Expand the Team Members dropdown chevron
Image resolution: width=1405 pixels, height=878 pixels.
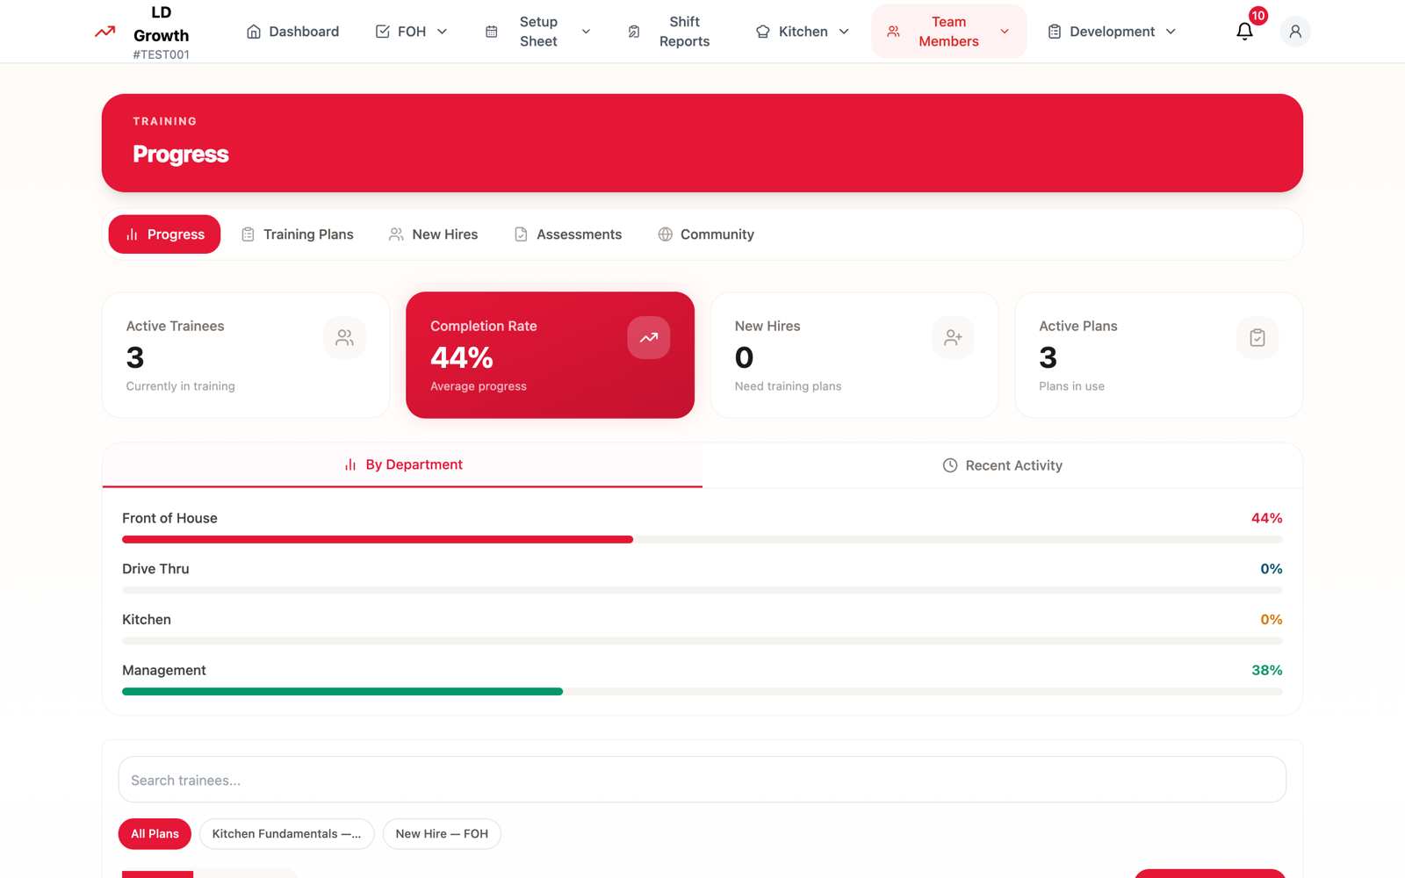1005,32
